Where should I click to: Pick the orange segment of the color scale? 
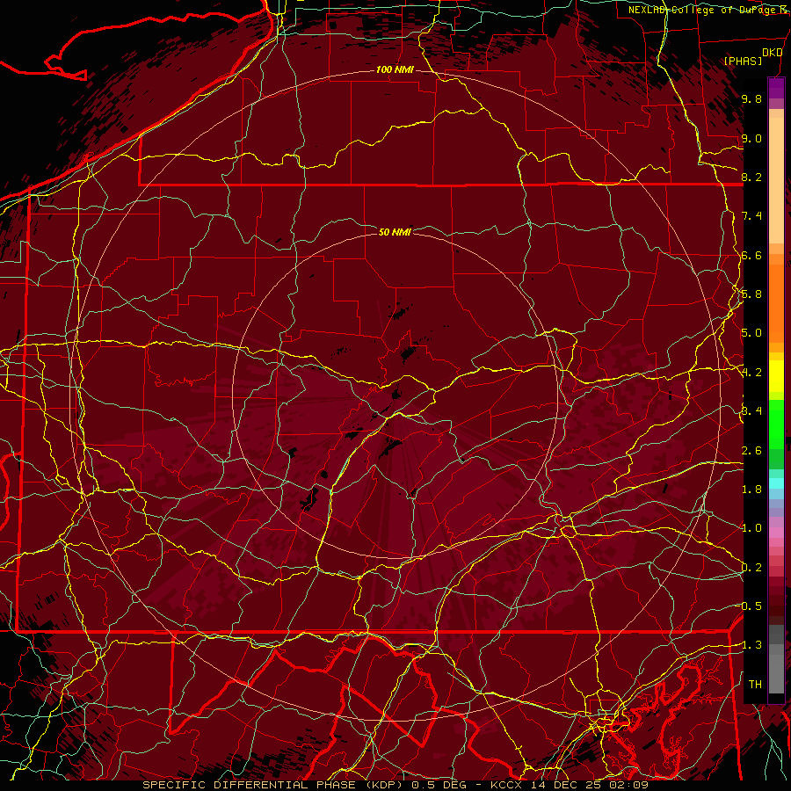pos(776,303)
